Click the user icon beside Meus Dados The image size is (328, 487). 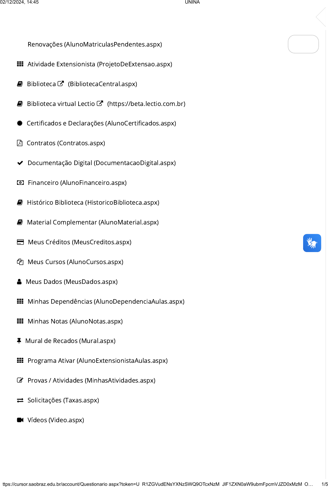click(19, 281)
